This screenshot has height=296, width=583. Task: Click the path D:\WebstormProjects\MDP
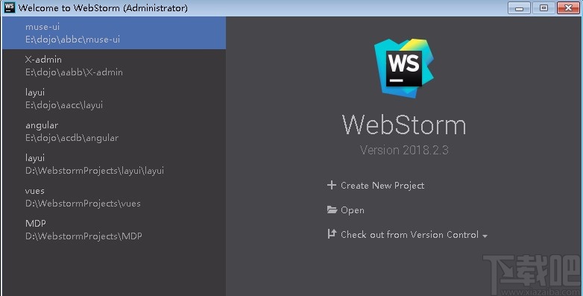click(83, 236)
